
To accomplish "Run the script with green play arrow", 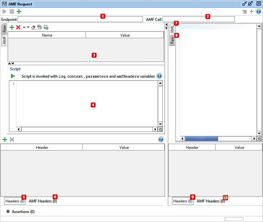I will 13,76.
